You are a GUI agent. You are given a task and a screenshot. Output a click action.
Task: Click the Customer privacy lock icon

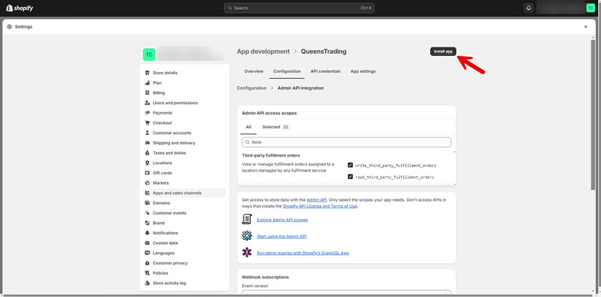pyautogui.click(x=147, y=263)
